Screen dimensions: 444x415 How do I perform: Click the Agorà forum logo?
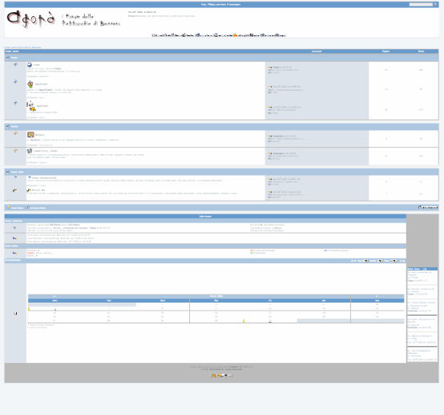pyautogui.click(x=30, y=19)
